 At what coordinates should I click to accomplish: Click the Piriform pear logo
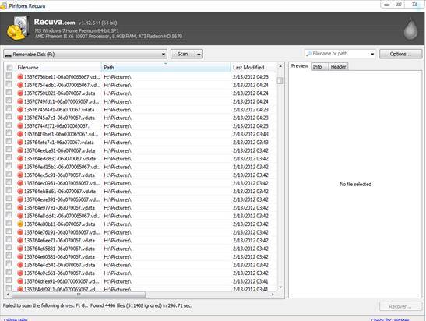coord(410,30)
